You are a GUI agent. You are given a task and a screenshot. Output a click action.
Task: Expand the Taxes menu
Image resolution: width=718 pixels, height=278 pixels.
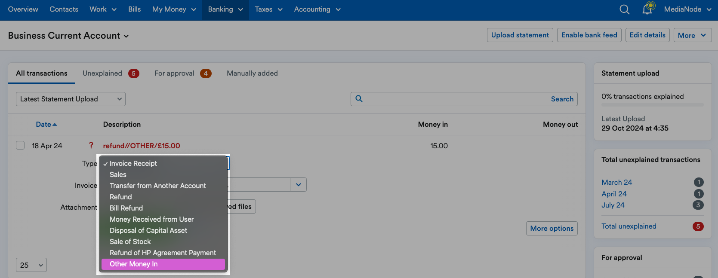coord(268,9)
